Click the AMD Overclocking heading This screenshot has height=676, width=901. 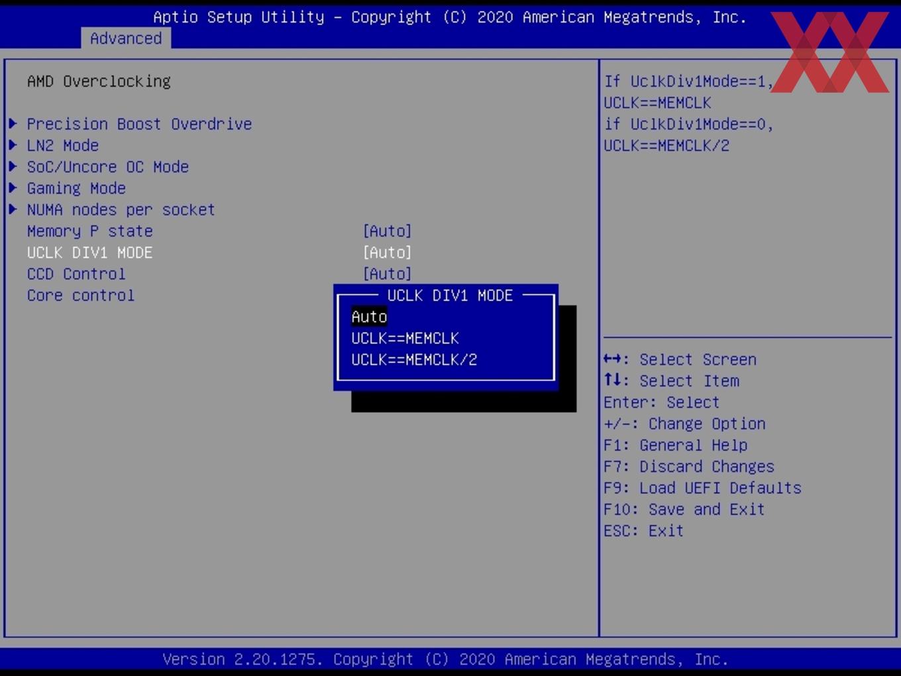tap(99, 82)
